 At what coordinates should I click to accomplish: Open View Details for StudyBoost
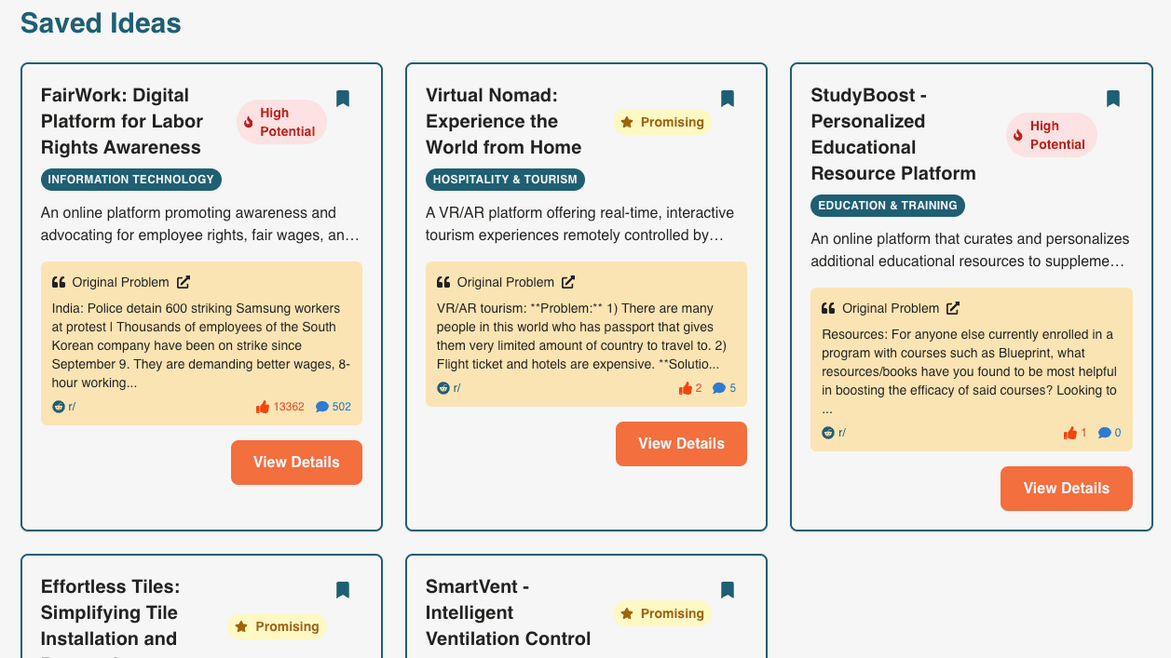(x=1066, y=489)
